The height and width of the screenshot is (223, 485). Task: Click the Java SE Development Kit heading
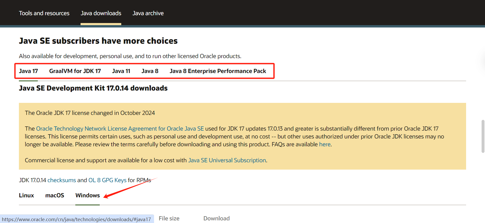(x=93, y=88)
